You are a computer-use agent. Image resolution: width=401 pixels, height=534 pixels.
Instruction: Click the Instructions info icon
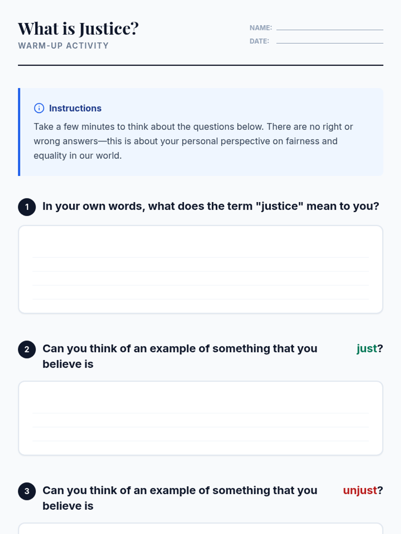click(39, 108)
